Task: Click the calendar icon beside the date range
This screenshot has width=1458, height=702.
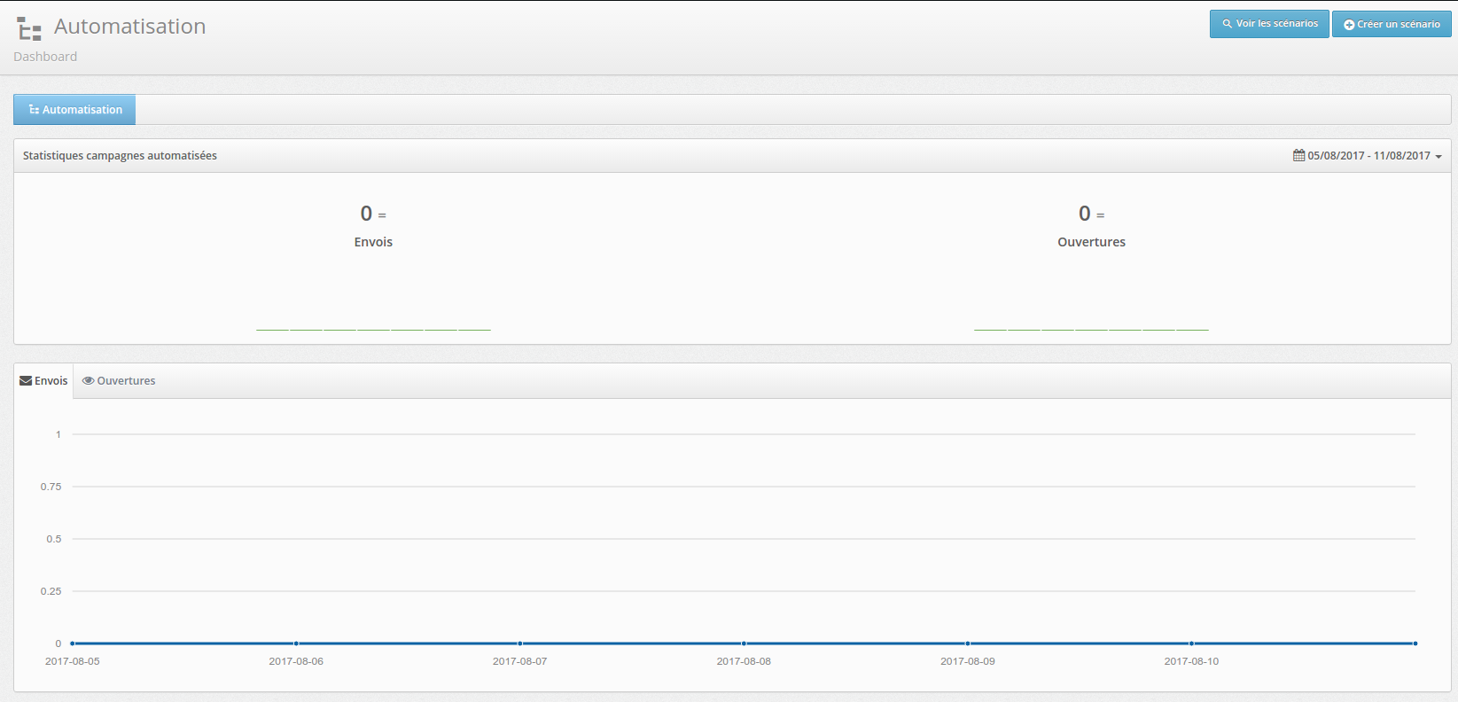Action: [x=1298, y=156]
